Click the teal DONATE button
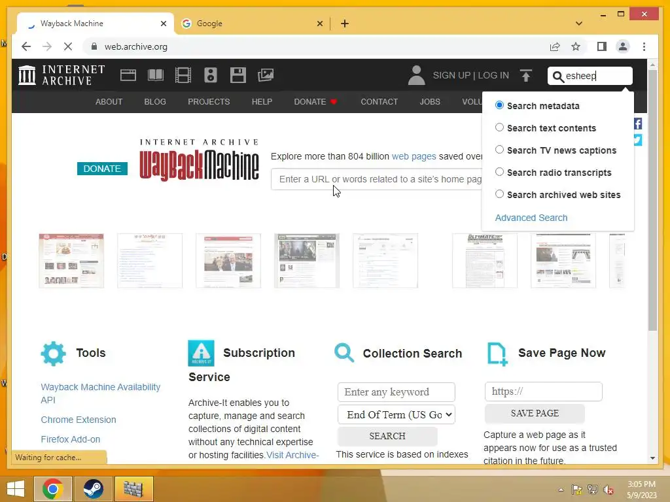The height and width of the screenshot is (502, 670). tap(102, 169)
